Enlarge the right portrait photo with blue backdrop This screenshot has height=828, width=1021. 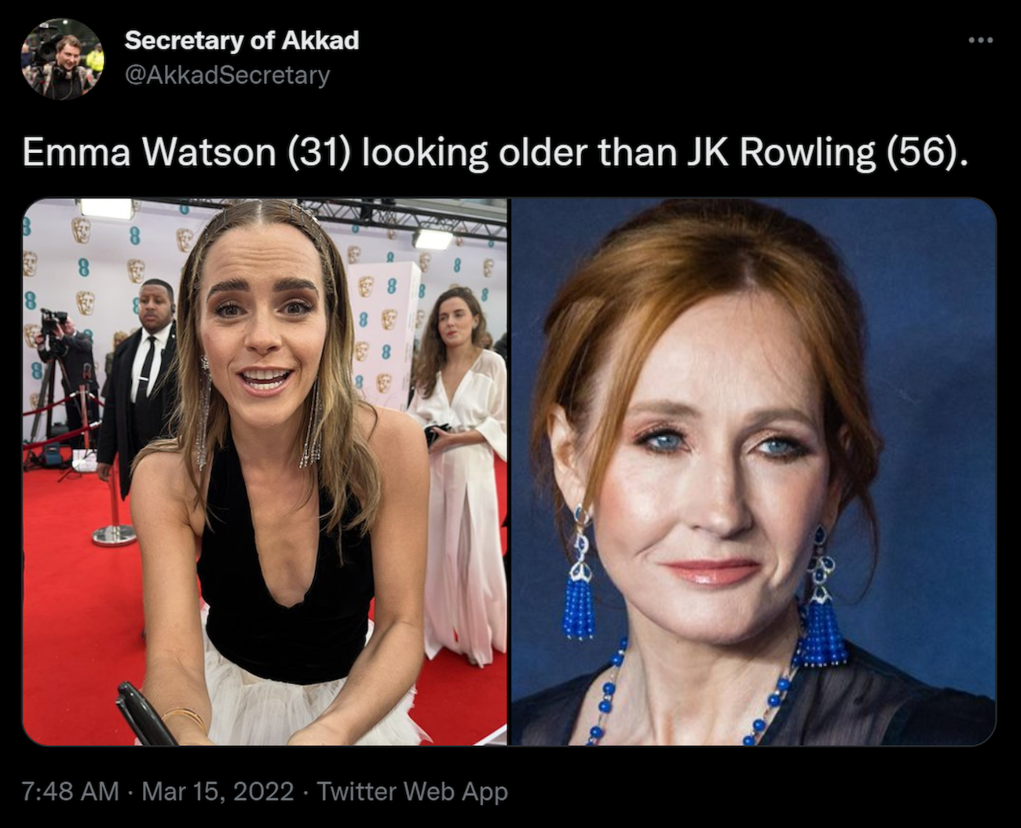(753, 471)
